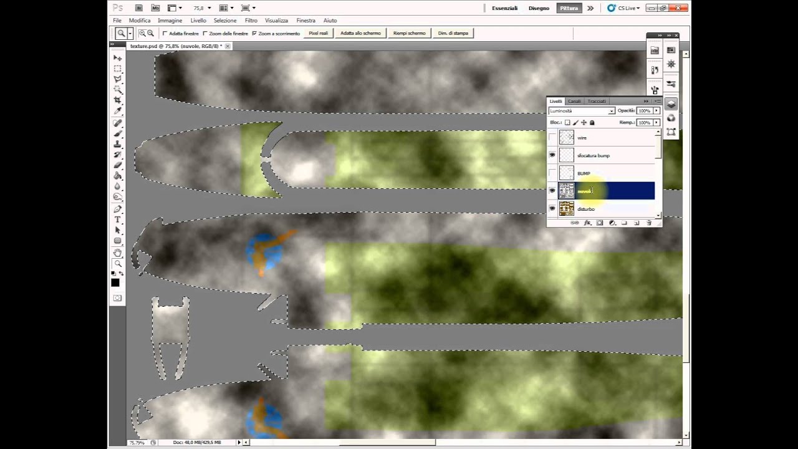Click the Riempi schermo button
Viewport: 798px width, 449px height.
tap(410, 33)
